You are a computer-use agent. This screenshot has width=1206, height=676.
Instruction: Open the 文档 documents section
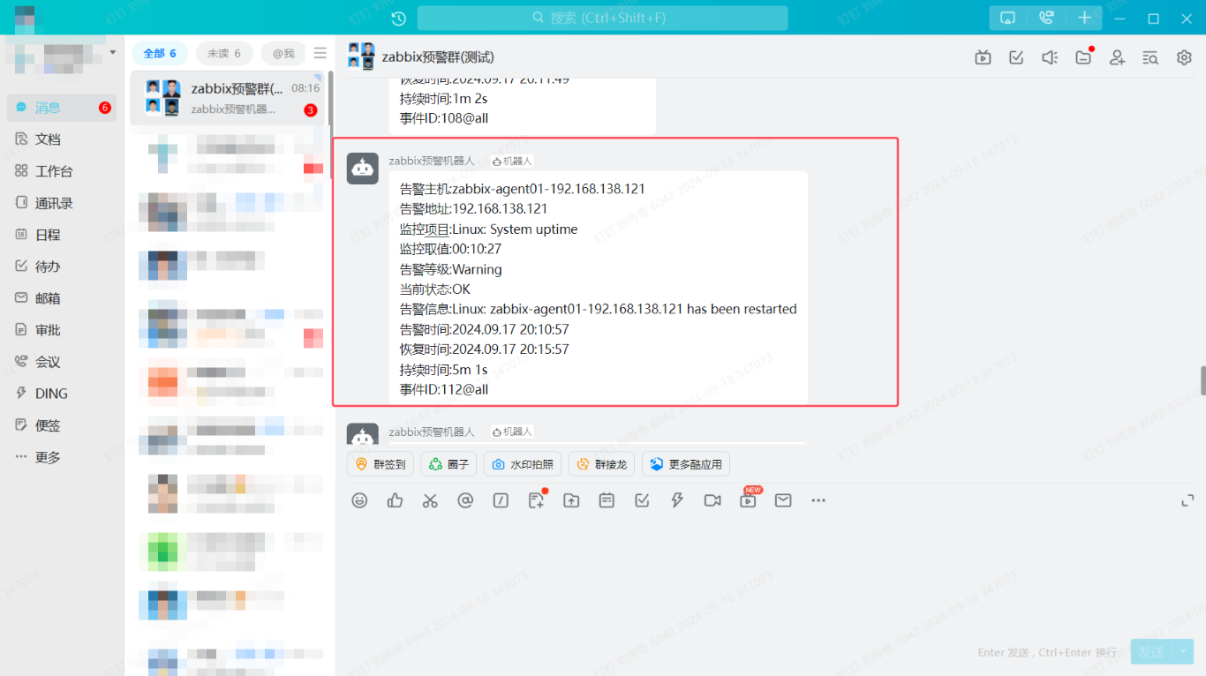[x=62, y=139]
